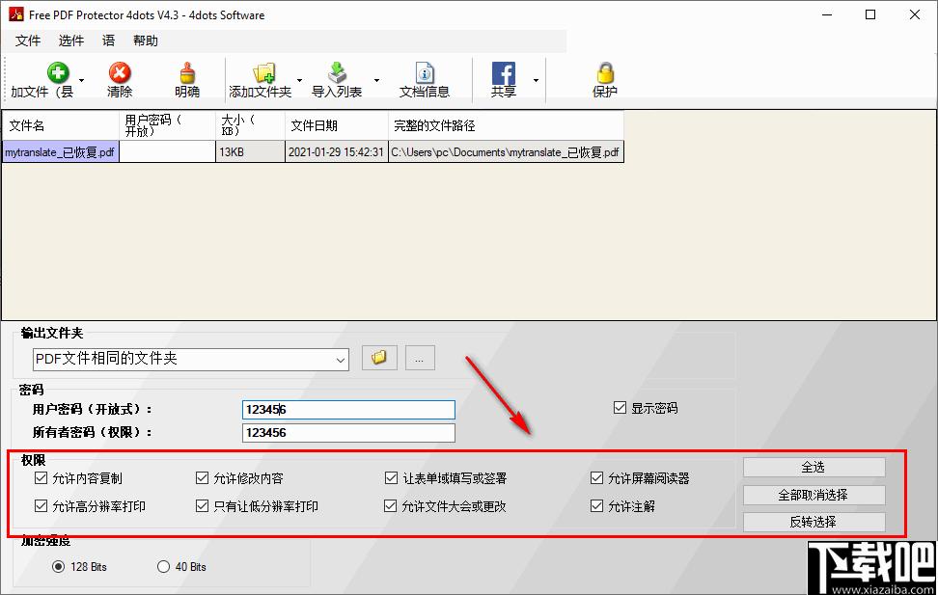
Task: Maximize the Free PDF Protector window
Action: 871,14
